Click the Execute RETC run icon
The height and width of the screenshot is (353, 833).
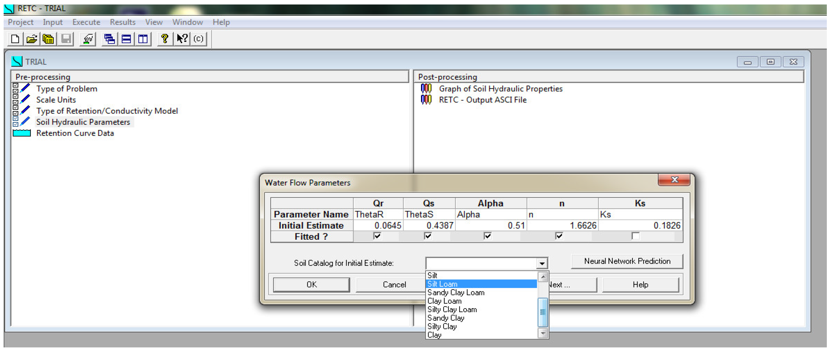tap(88, 39)
